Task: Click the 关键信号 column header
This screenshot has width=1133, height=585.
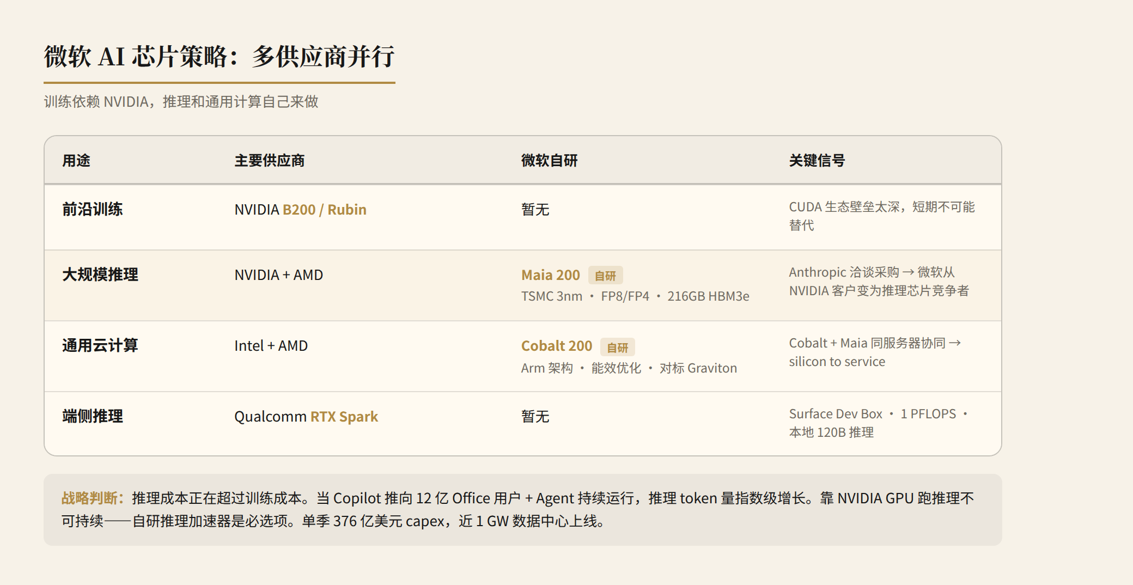Action: coord(817,161)
